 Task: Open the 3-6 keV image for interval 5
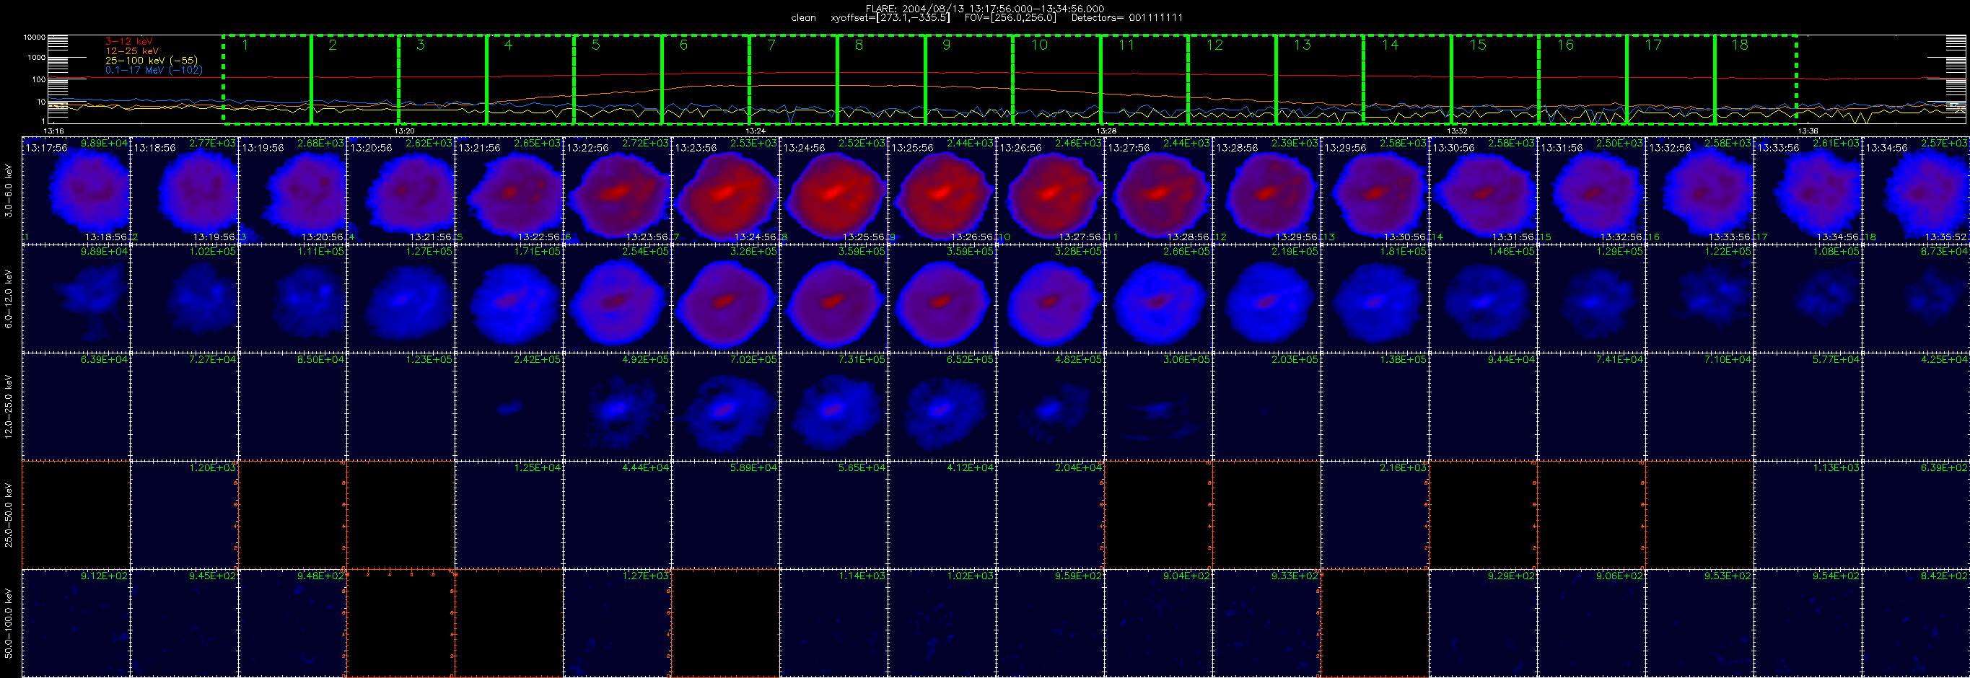tap(509, 190)
